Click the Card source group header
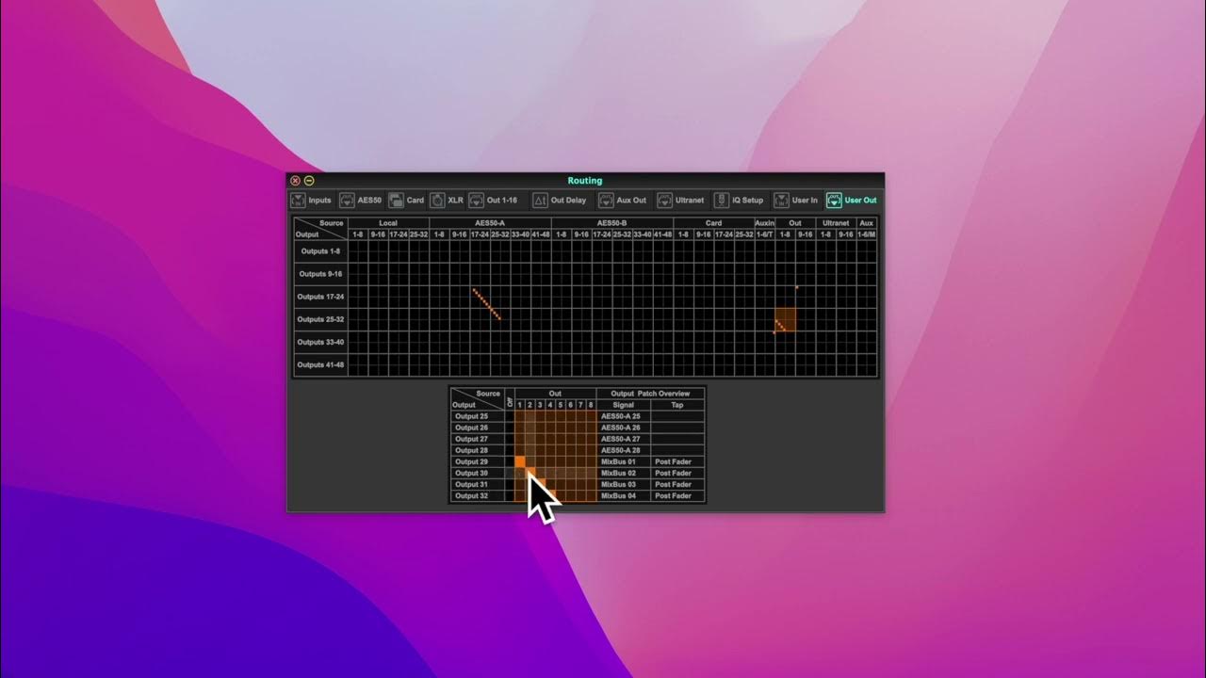This screenshot has height=678, width=1206. coord(714,223)
